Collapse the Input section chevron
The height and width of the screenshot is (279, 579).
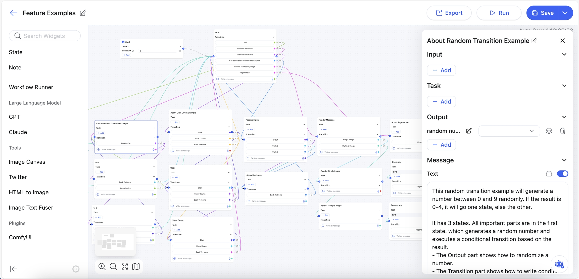click(x=564, y=54)
